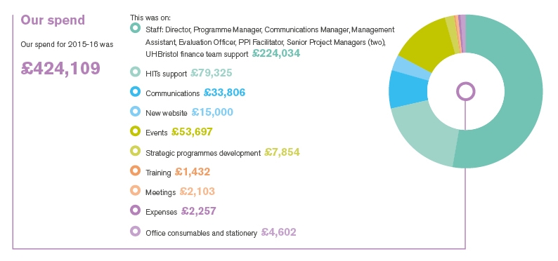The height and width of the screenshot is (261, 558).
Task: Click the olive Events legend circle
Action: [x=135, y=131]
